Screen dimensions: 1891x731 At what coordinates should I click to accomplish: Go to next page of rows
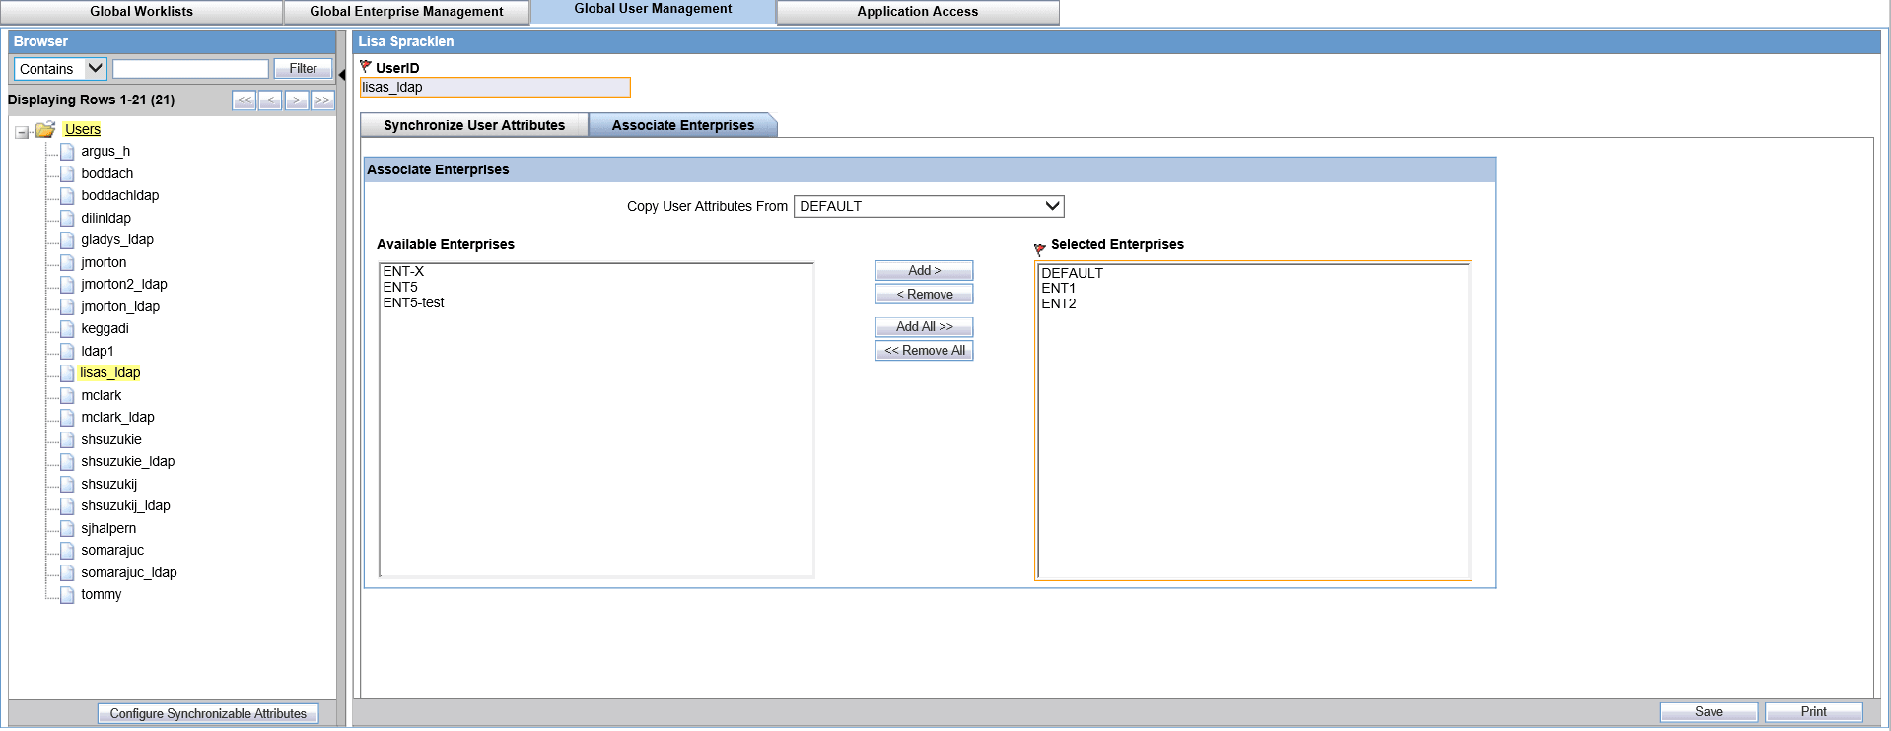297,100
